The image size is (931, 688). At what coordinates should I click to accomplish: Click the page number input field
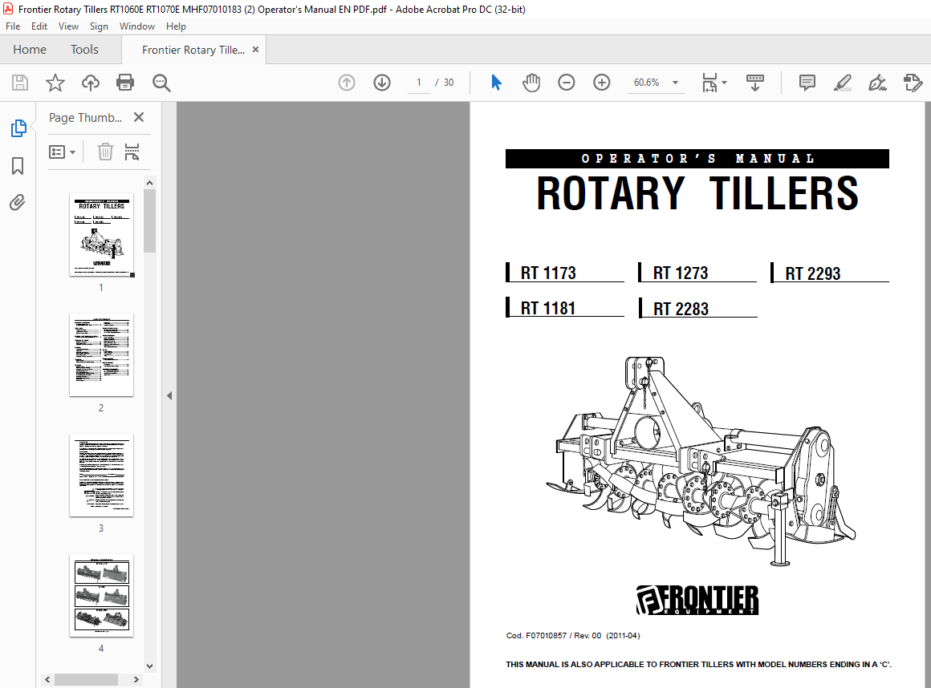tap(419, 83)
